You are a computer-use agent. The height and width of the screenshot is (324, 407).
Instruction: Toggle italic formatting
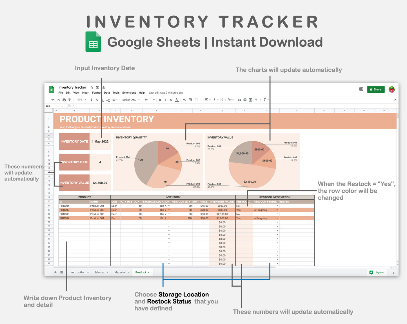tap(165, 100)
